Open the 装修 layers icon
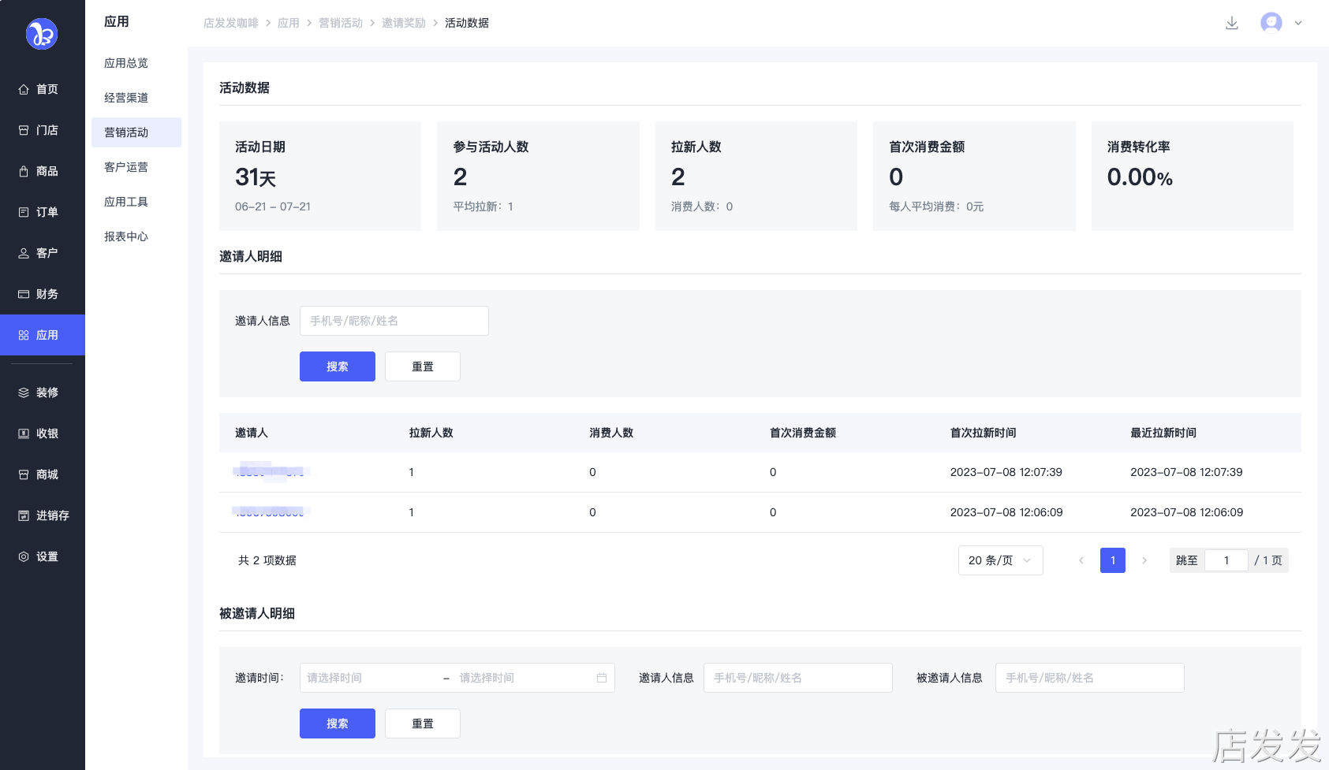This screenshot has height=770, width=1329. coord(24,393)
